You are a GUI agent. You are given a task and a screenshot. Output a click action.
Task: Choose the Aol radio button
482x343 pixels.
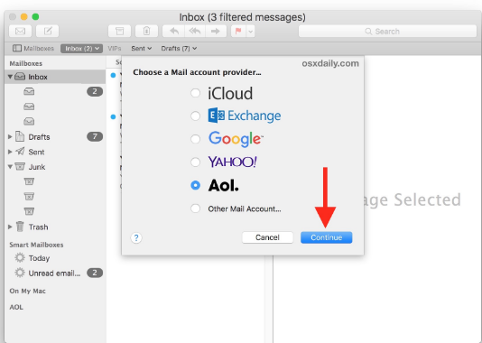click(195, 185)
